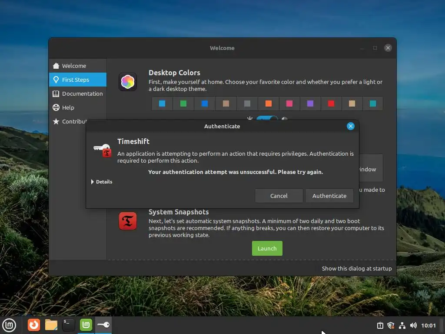Click the System Snapshots heading
445x334 pixels.
(179, 212)
